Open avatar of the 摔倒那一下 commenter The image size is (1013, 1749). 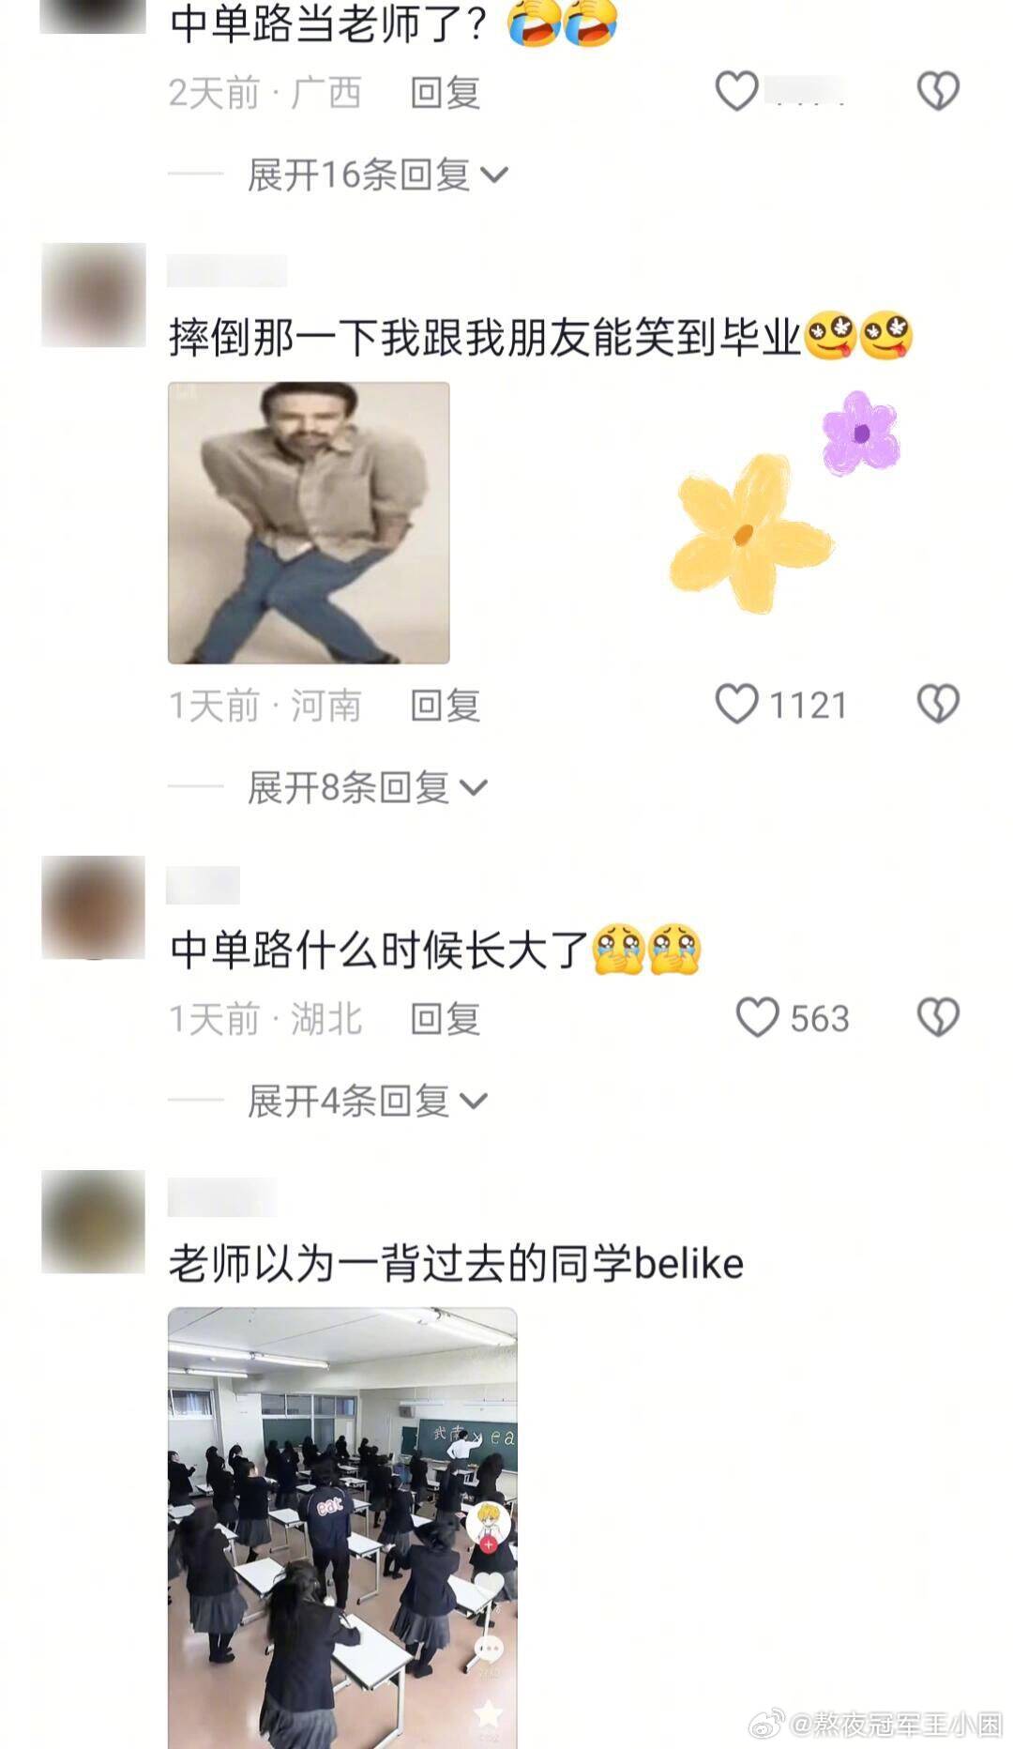click(94, 295)
